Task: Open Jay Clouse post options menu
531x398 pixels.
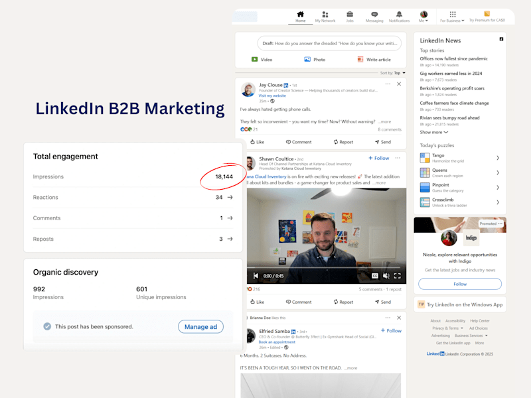Action: (388, 84)
